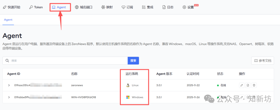280x110 pixels.
Task: Click the 状态 column header
Action: click(220, 74)
